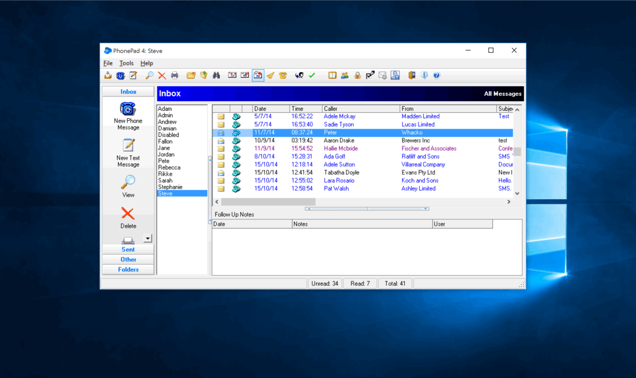Viewport: 636px width, 378px height.
Task: Sort messages by the From column
Action: click(x=448, y=109)
